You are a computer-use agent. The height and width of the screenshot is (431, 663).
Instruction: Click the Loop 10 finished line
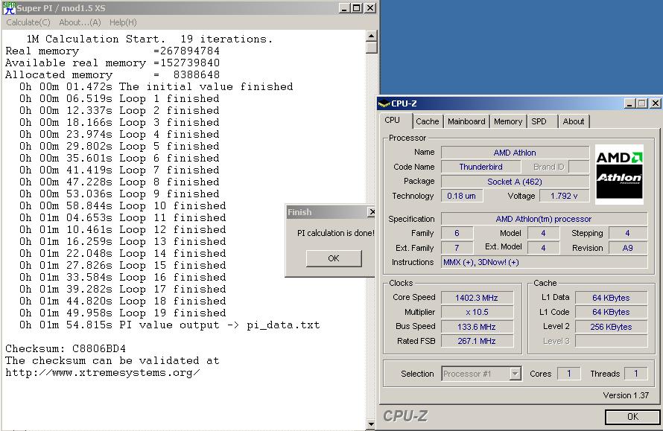coord(123,205)
